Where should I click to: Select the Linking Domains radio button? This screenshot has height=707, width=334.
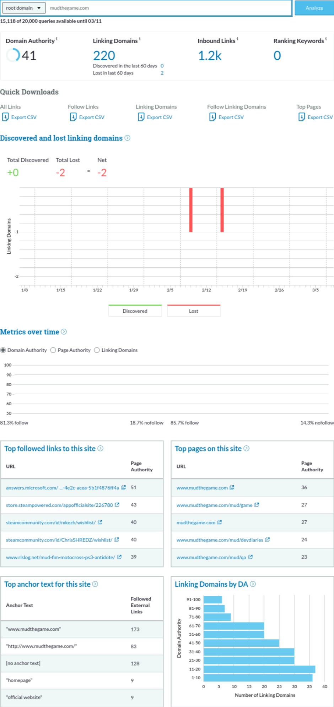(x=97, y=350)
